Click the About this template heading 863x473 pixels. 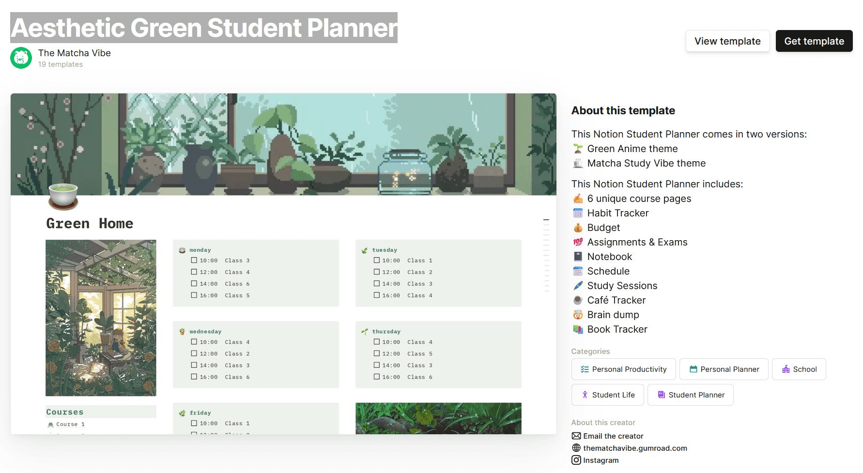tap(623, 110)
